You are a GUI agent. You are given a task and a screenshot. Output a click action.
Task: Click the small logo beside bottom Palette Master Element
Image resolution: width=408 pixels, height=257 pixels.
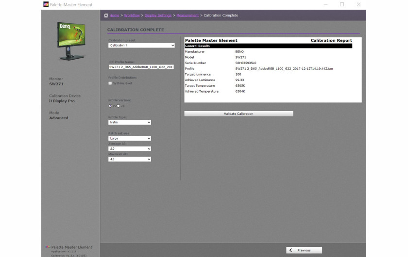pyautogui.click(x=48, y=247)
